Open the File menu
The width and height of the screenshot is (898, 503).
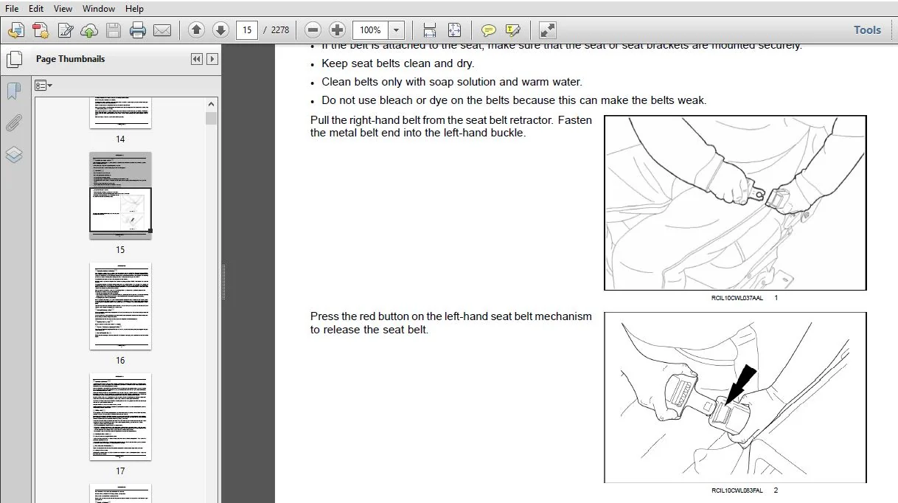[12, 9]
